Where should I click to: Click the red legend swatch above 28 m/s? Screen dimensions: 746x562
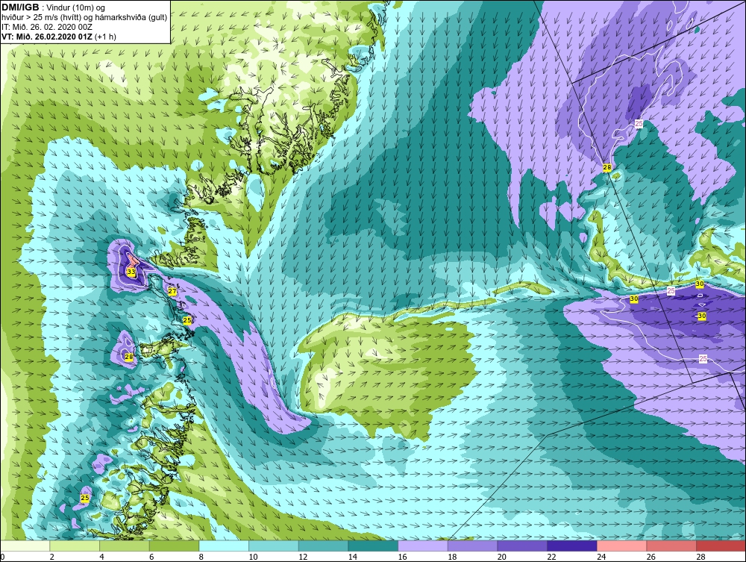(721, 546)
